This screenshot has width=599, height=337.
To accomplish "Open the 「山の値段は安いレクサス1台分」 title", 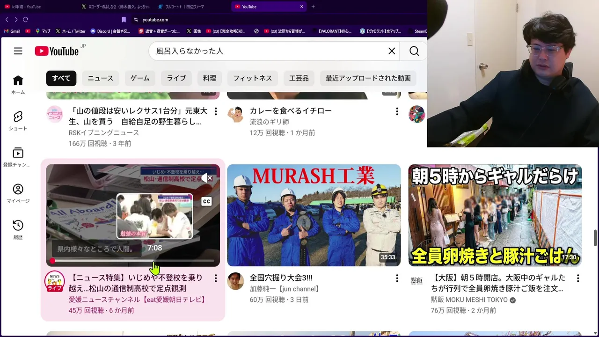I will 138,116.
